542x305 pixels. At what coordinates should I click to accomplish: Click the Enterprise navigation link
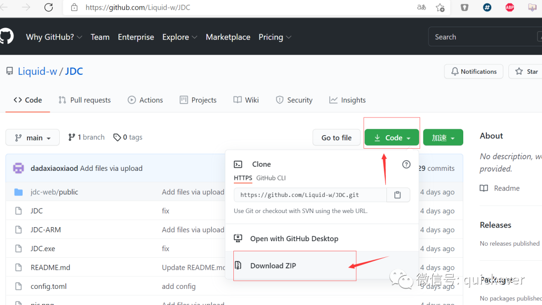click(x=136, y=37)
